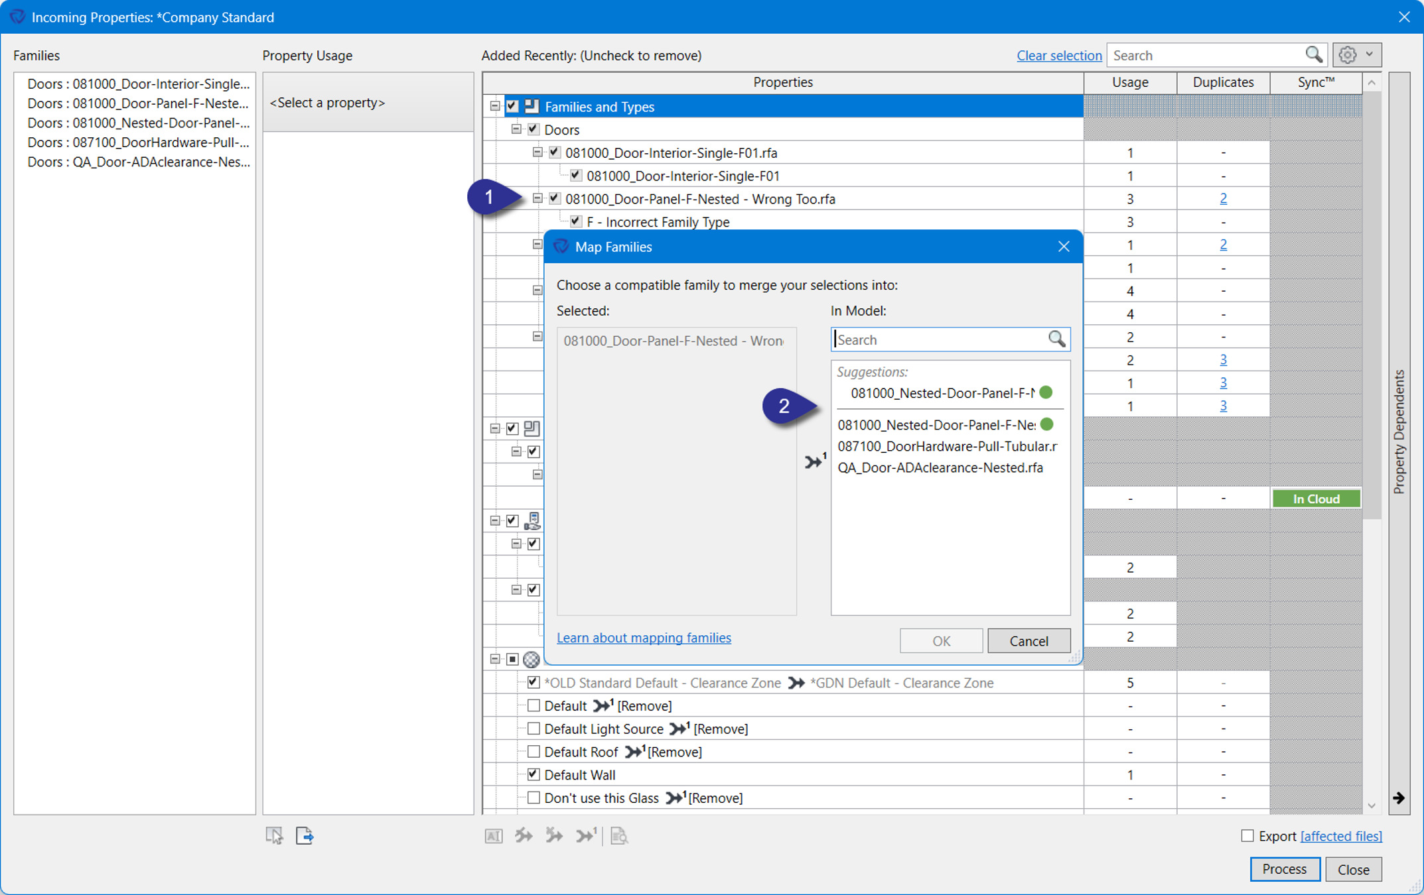Click the rename text (AI) toolbar icon
Screen dimensions: 1424x895
tap(493, 836)
